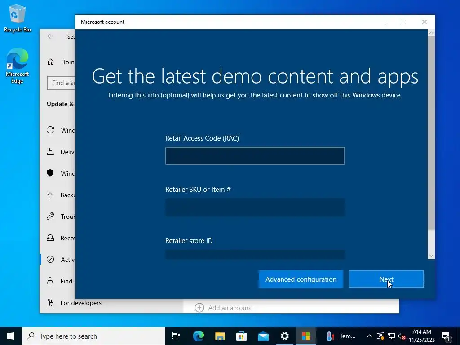The height and width of the screenshot is (345, 460).
Task: Maximize the Microsoft account window
Action: click(x=404, y=22)
